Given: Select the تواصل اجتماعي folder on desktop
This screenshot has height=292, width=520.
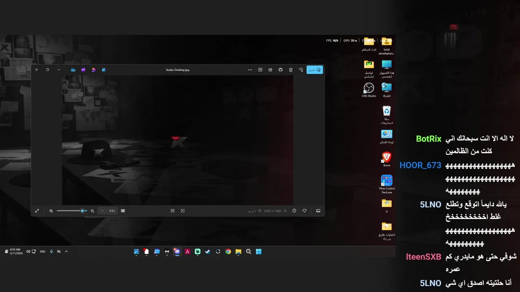Looking at the screenshot, I should click(369, 69).
